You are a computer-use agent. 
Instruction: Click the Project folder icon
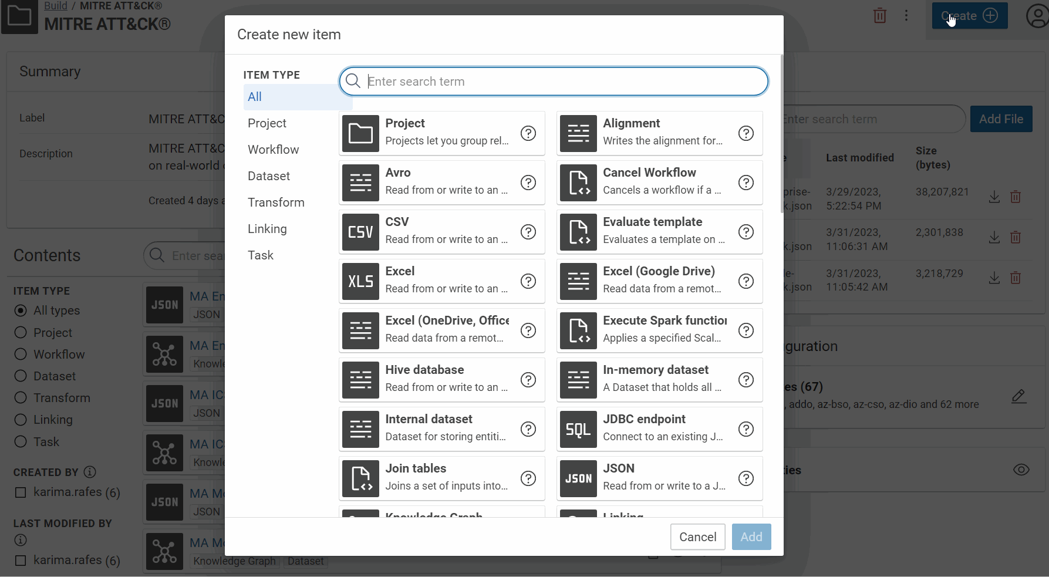click(x=360, y=133)
